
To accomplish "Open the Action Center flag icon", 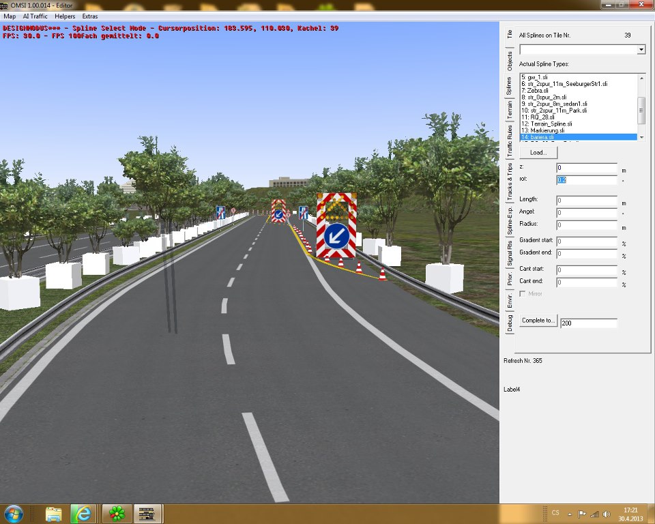I will tap(582, 513).
